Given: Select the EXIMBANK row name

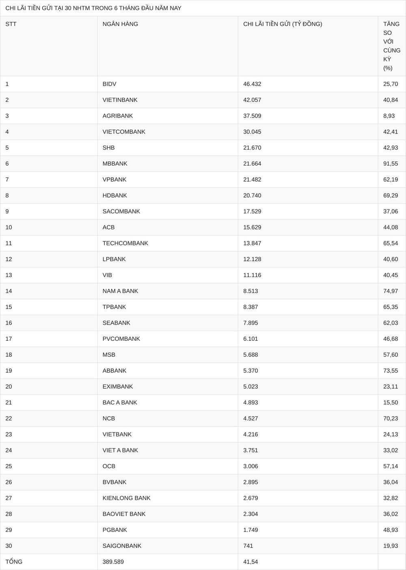Looking at the screenshot, I should tap(118, 387).
